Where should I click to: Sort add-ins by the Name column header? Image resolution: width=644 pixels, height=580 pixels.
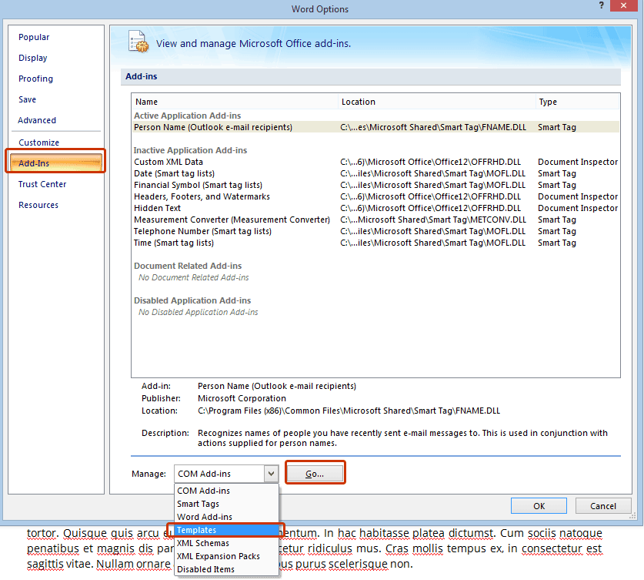click(x=235, y=102)
